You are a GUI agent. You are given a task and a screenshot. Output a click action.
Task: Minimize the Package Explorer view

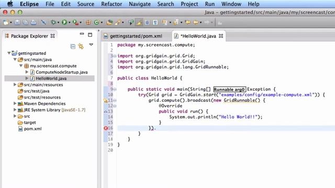point(82,34)
